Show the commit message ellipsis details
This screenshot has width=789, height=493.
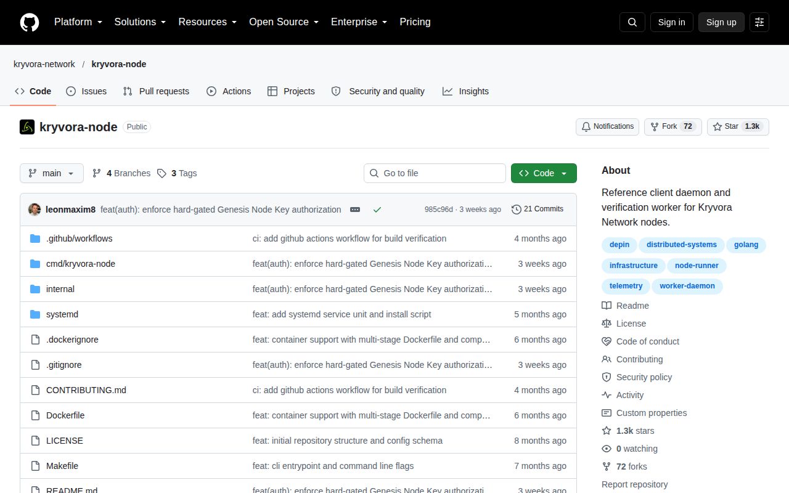tap(355, 210)
